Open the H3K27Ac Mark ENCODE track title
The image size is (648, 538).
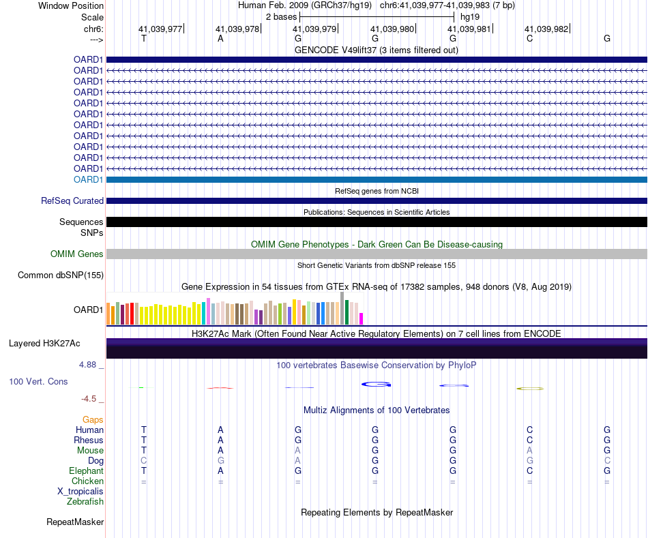376,333
